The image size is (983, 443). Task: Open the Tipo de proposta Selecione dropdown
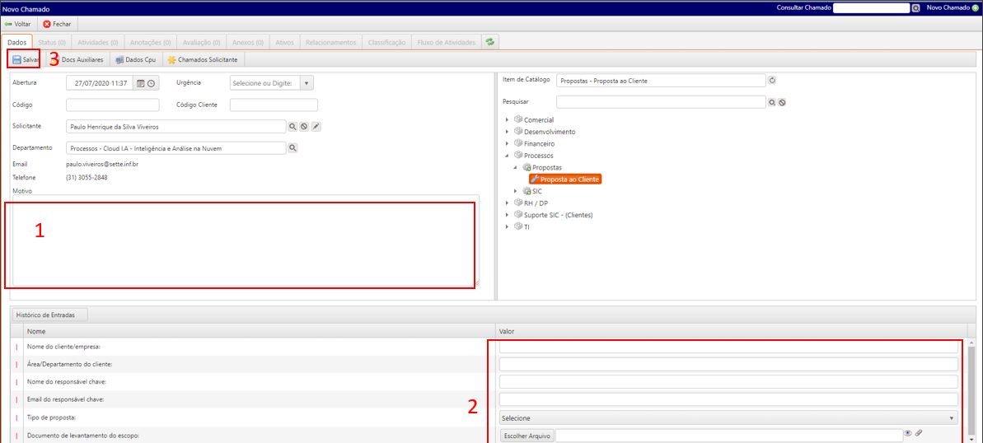tap(728, 418)
